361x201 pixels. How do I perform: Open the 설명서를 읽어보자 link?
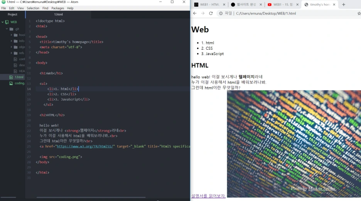point(208,196)
